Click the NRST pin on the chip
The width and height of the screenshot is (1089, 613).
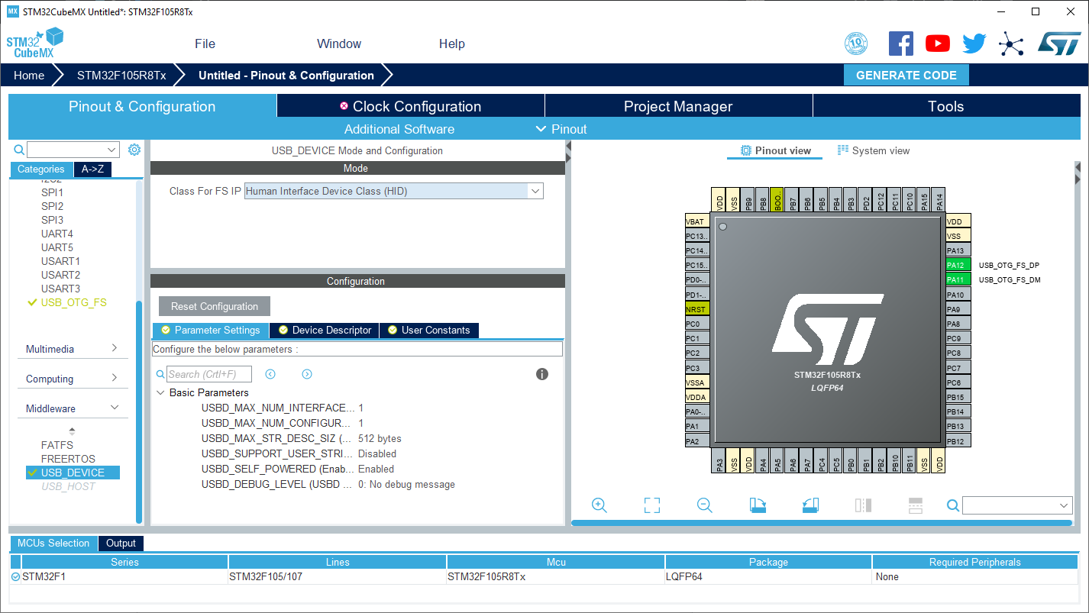click(697, 309)
